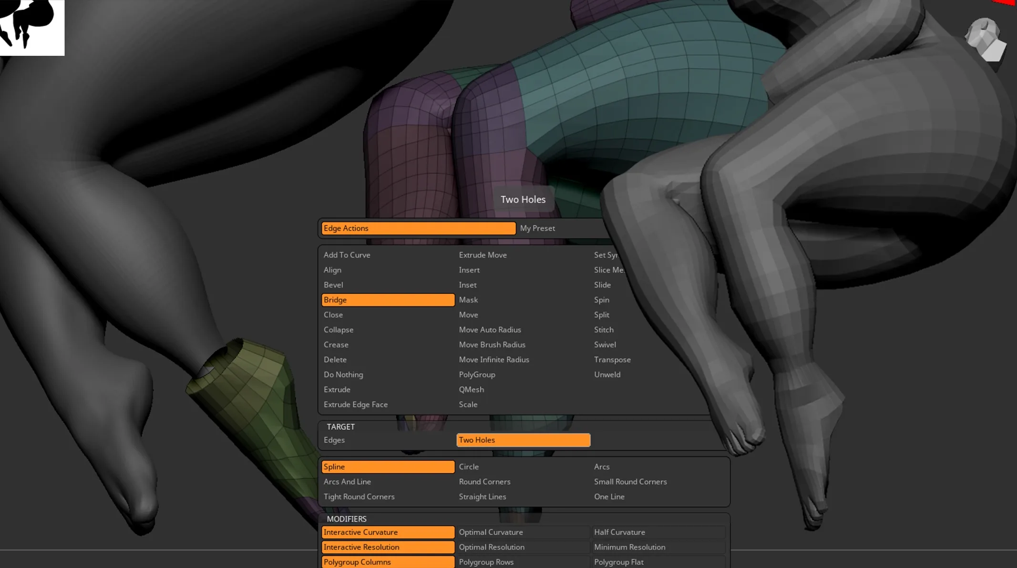Viewport: 1017px width, 568px height.
Task: Click the head orientation camera icon
Action: point(986,40)
